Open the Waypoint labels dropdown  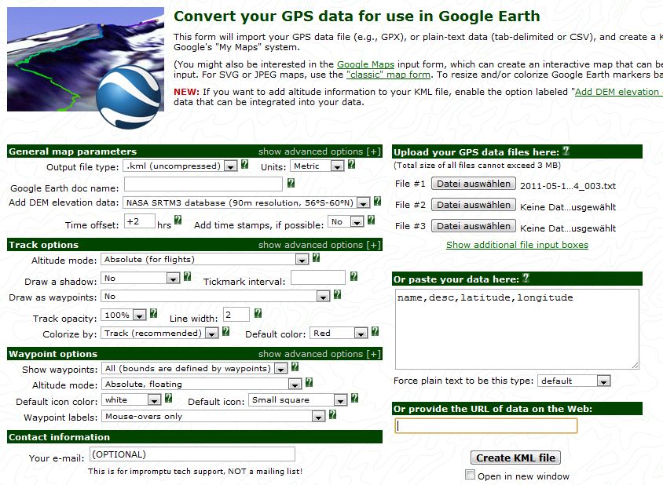click(x=213, y=417)
